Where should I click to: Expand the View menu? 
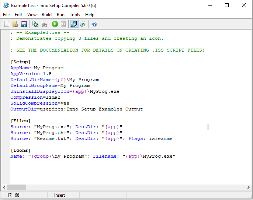coord(32,15)
